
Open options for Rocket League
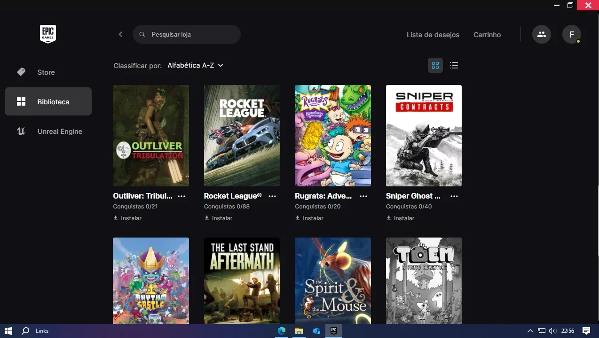272,196
